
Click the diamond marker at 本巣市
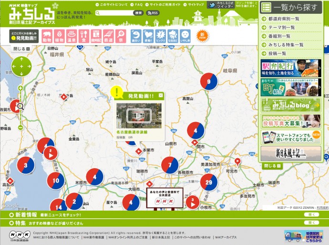pyautogui.click(x=139, y=151)
